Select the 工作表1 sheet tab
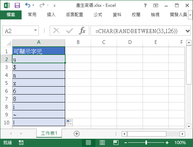This screenshot has height=147, width=193. [49, 133]
